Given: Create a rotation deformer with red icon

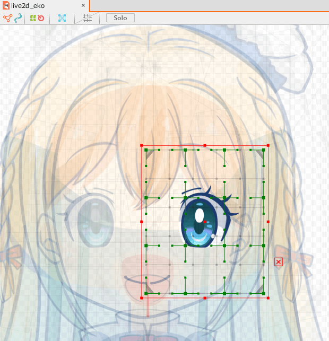Looking at the screenshot, I should click(41, 18).
